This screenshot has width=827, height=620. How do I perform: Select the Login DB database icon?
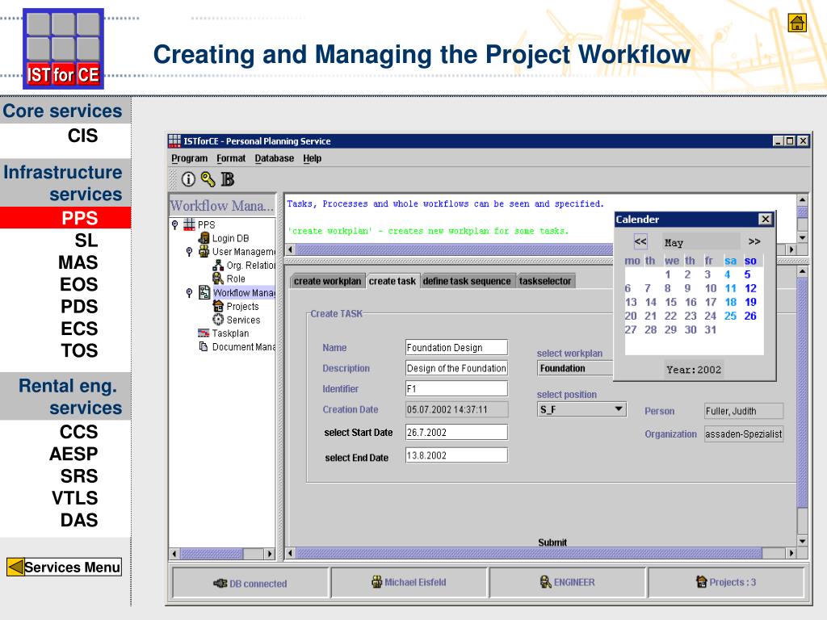click(x=204, y=238)
